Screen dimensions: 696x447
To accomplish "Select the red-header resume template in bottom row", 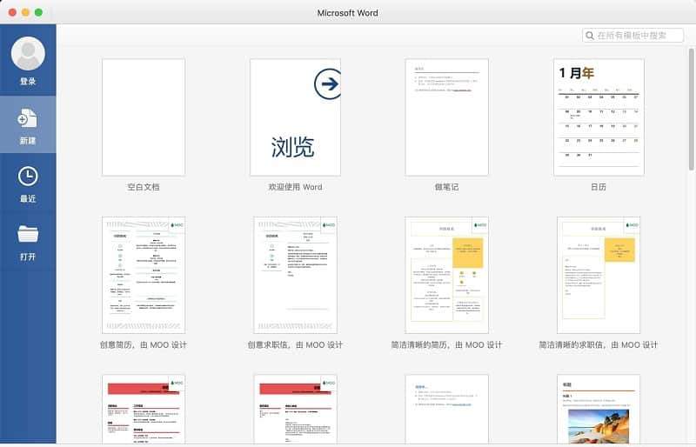I will (x=144, y=409).
